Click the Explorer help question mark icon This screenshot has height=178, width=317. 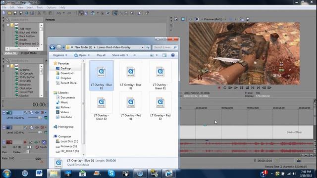173,55
